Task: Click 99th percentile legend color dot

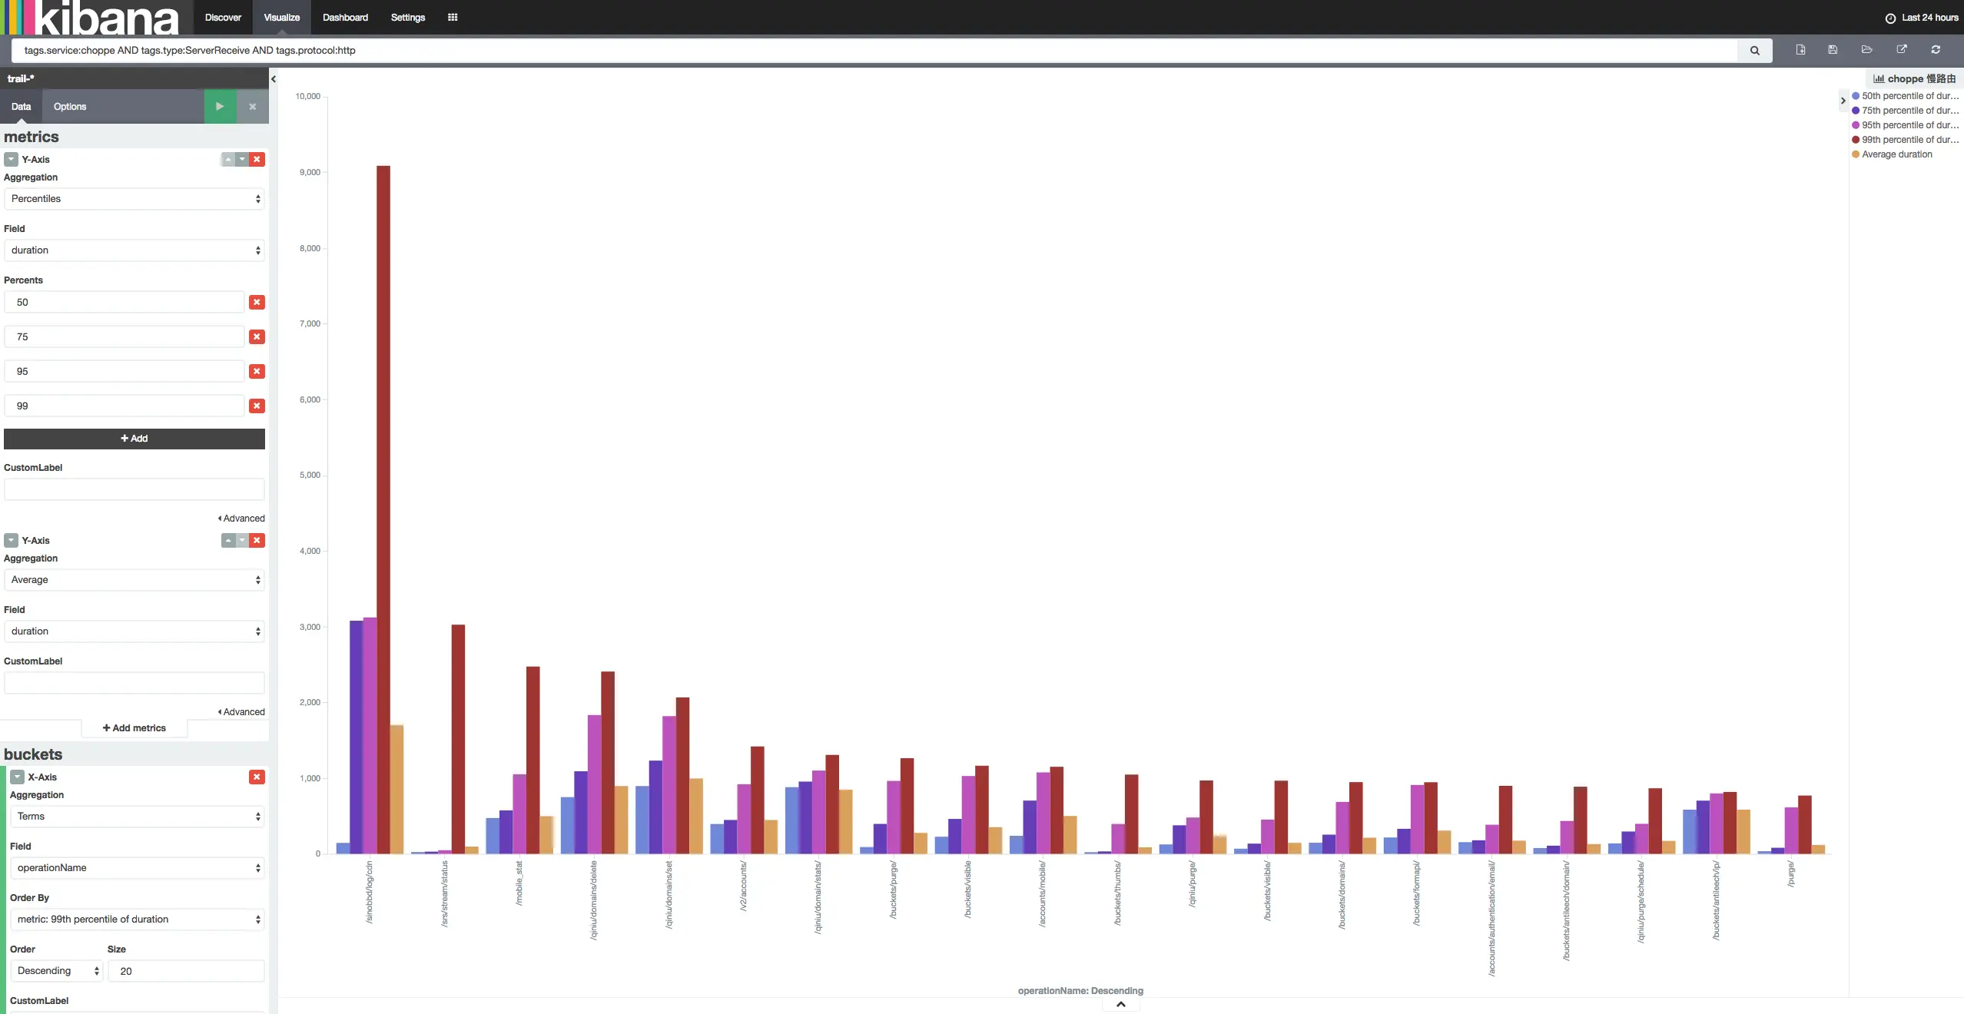Action: (1856, 140)
